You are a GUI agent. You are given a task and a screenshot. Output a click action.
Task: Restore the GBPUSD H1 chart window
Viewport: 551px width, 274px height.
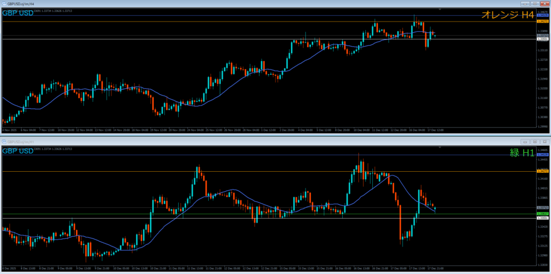535,142
